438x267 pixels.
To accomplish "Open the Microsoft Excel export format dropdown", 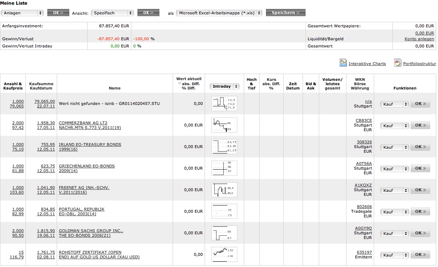I will pos(219,13).
